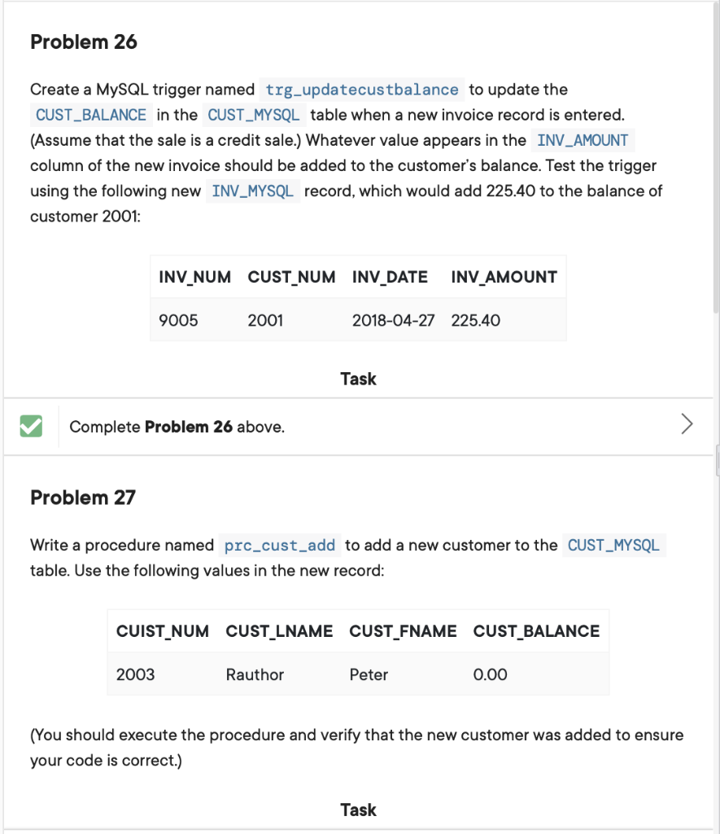The width and height of the screenshot is (720, 834).
Task: Expand Problem 26 details with the right chevron
Action: tap(686, 424)
